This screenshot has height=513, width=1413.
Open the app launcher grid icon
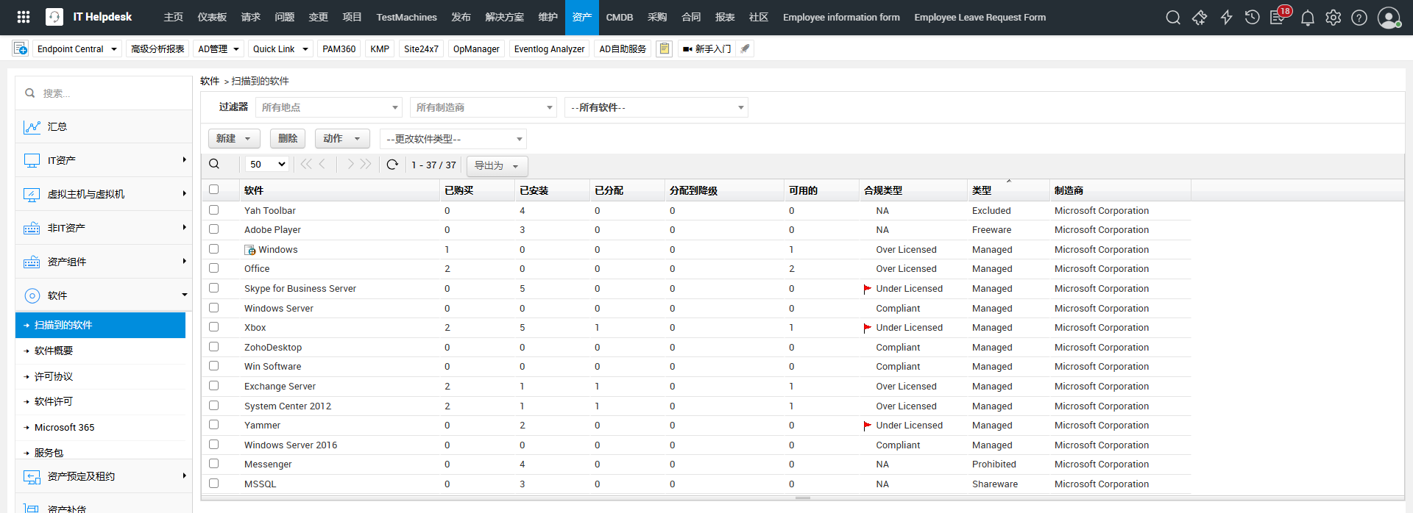pyautogui.click(x=24, y=17)
